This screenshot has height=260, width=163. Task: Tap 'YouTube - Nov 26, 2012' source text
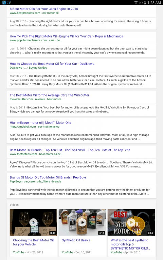pyautogui.click(x=28, y=252)
